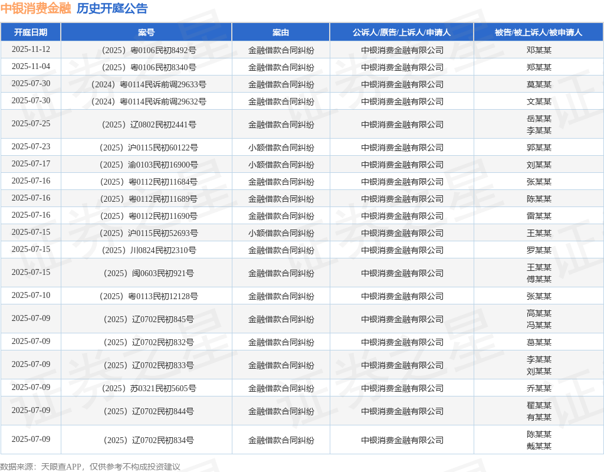
Task: Click the date 2025-07-17
Action: 31,164
